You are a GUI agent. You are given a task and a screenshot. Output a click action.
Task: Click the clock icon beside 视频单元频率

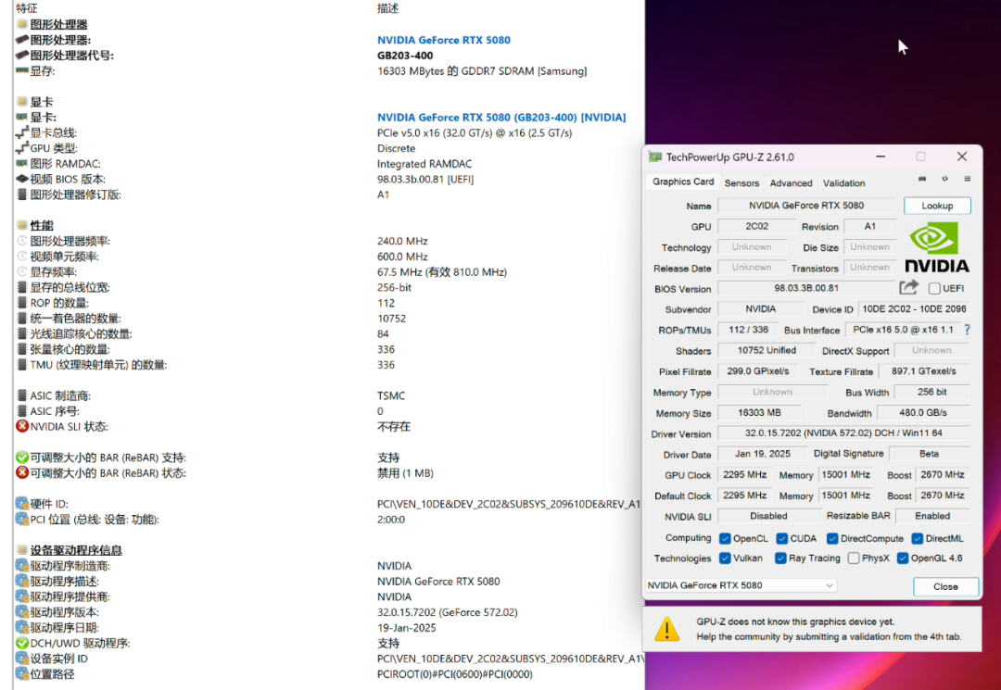pyautogui.click(x=21, y=257)
